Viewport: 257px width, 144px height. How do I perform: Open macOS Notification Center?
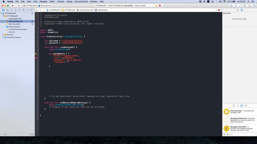[x=253, y=2]
